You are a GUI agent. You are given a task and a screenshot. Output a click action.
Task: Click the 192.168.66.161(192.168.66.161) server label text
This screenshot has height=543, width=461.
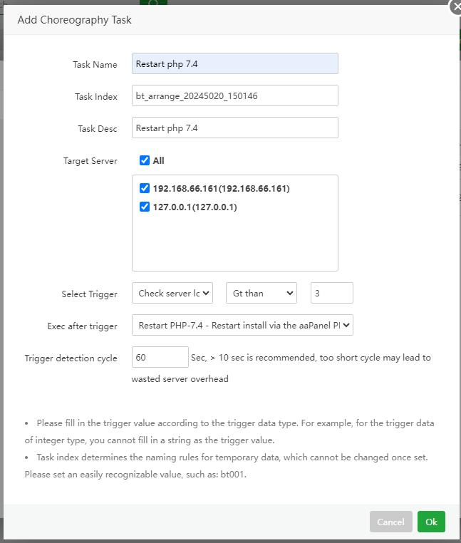(x=221, y=189)
